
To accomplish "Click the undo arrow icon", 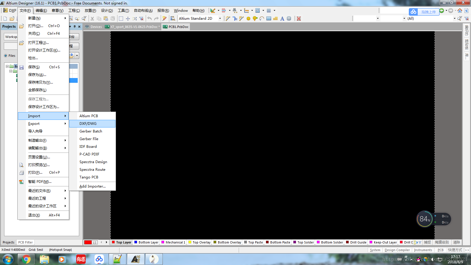I will [x=150, y=19].
